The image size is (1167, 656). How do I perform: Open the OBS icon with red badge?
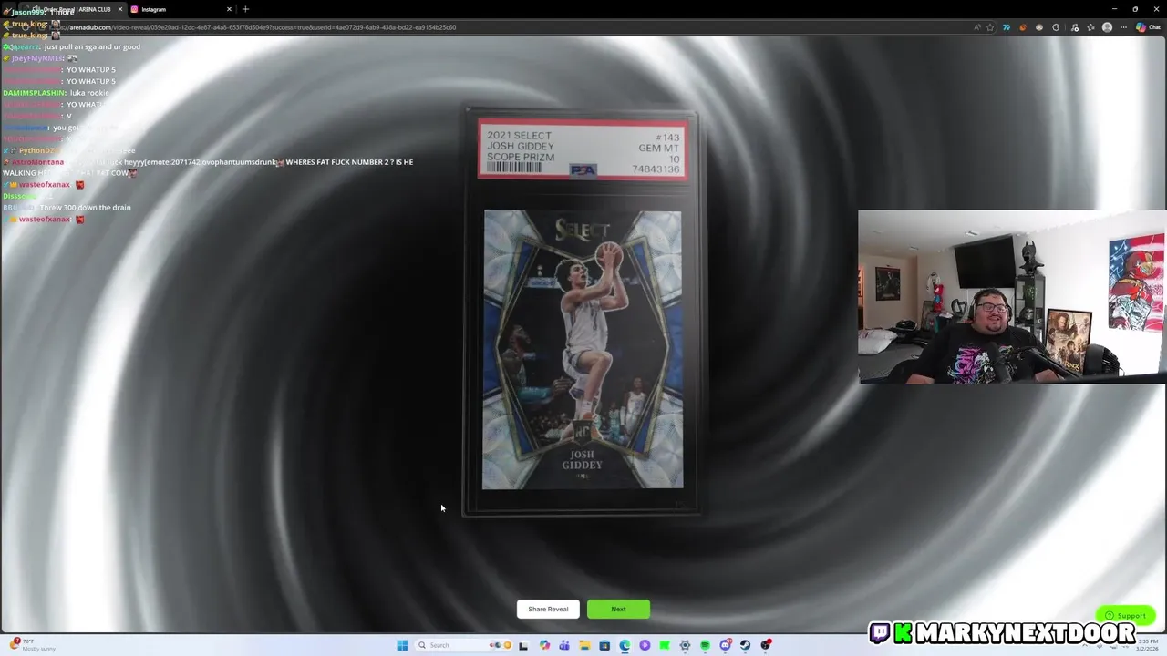765,645
